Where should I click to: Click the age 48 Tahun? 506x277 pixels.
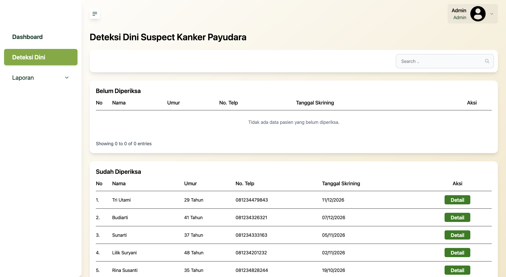click(194, 253)
